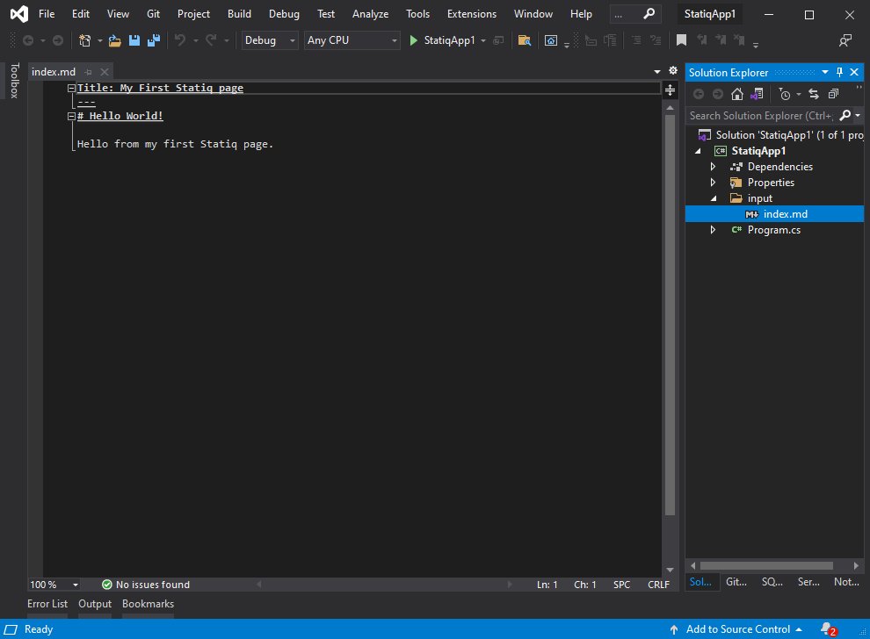The image size is (870, 639).
Task: Click Sync with Active Document icon
Action: 813,94
